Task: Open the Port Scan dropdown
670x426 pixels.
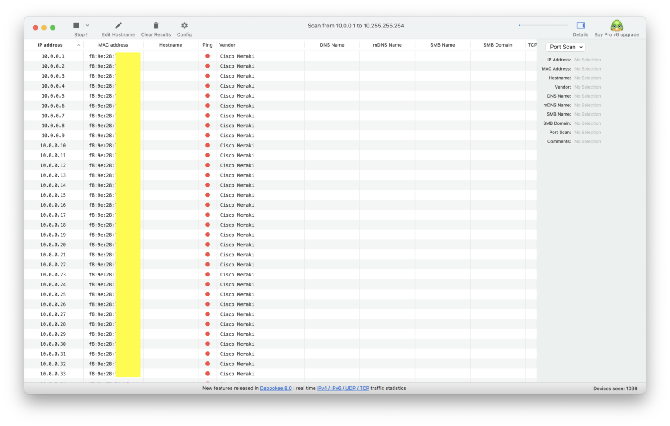Action: coord(565,47)
